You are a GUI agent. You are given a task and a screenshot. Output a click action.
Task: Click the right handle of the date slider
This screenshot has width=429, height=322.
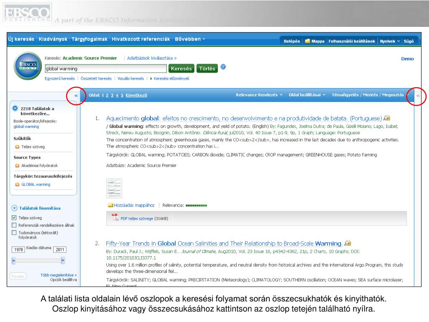[63, 260]
